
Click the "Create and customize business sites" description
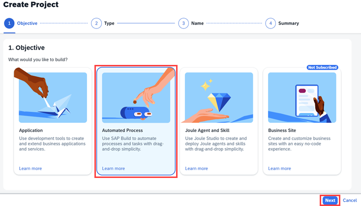coord(300,144)
